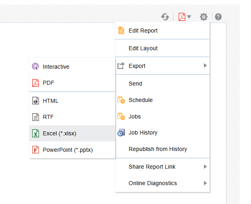The height and width of the screenshot is (204, 251).
Task: Open Jobs from the menu
Action: (x=163, y=116)
